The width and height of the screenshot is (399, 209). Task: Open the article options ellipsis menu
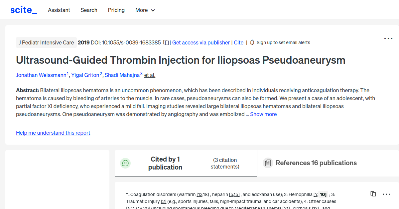coord(388,38)
